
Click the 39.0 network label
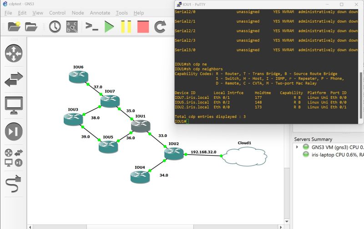86,136
